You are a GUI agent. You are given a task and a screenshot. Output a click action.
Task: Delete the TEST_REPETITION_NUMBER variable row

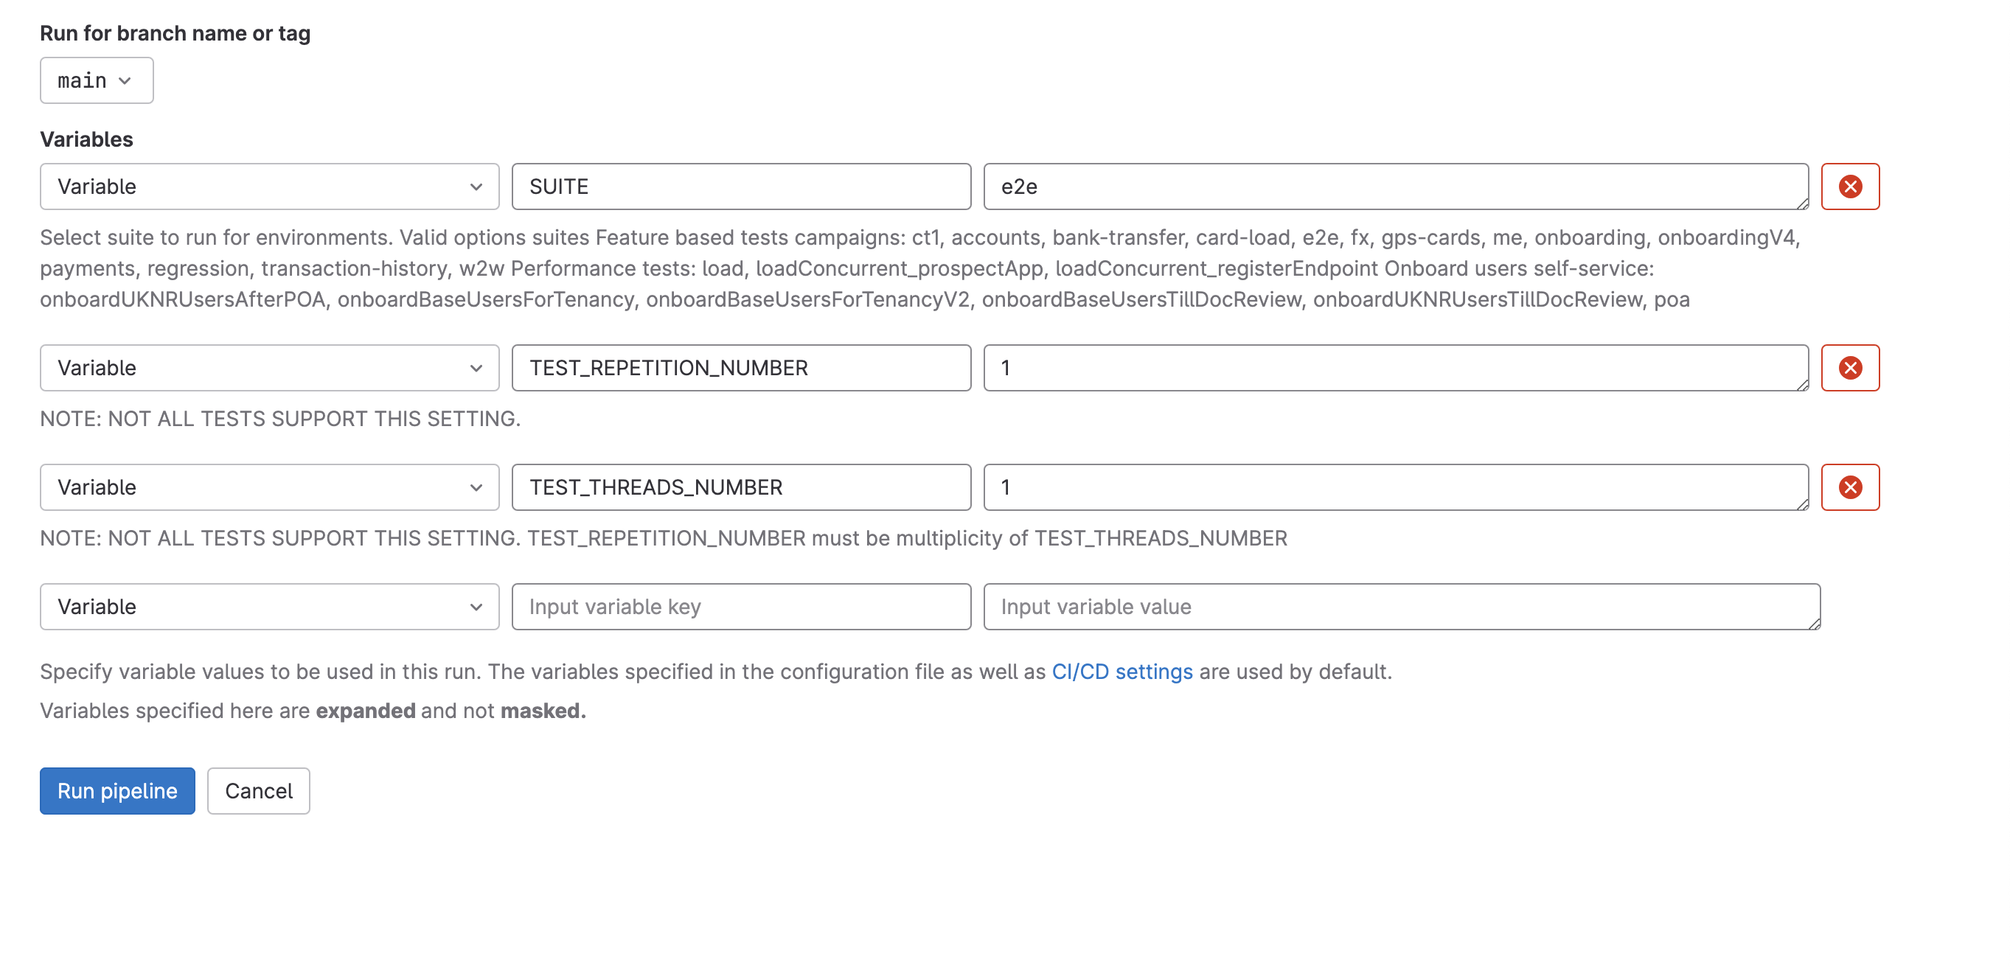click(x=1850, y=367)
